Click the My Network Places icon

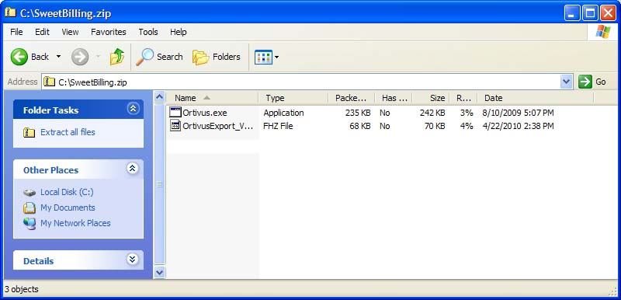click(x=29, y=223)
